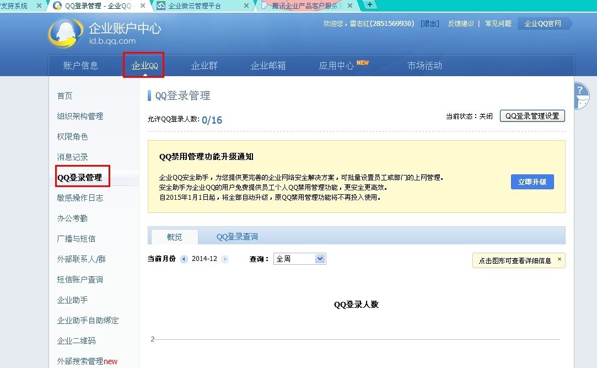This screenshot has height=368, width=597.
Task: Open new browser tab with plus icon
Action: tap(369, 4)
